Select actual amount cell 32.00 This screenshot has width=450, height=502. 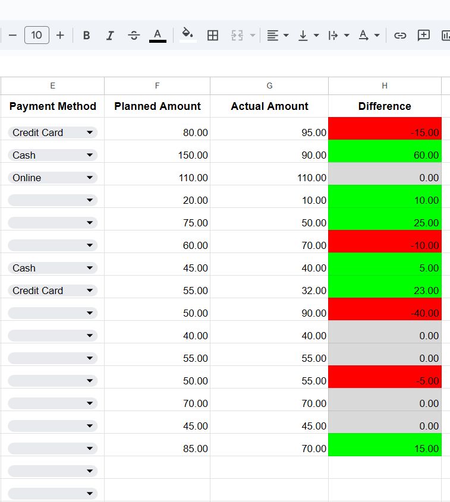click(269, 287)
